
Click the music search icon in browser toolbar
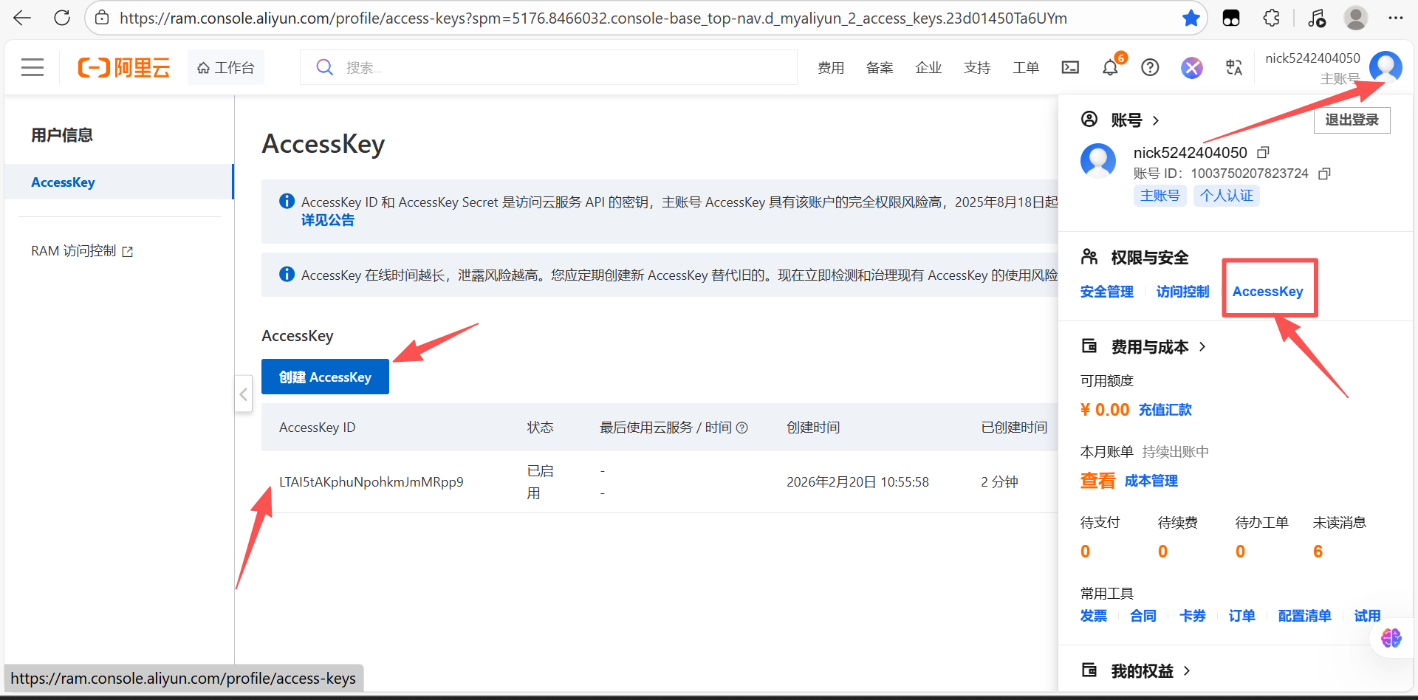(x=1315, y=18)
